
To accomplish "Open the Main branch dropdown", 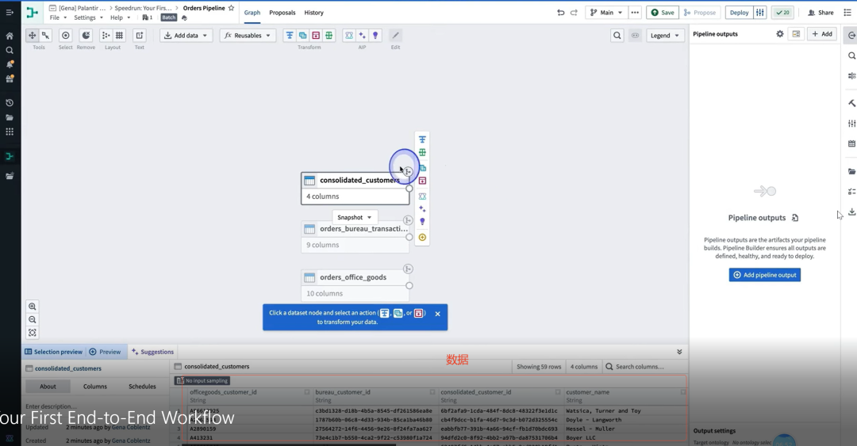I will click(x=606, y=13).
